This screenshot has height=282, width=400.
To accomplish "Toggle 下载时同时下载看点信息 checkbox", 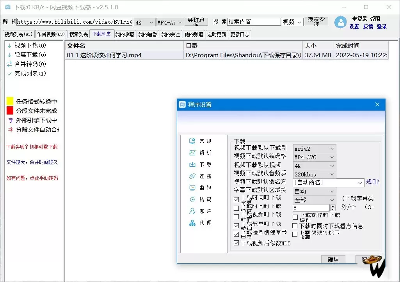I will click(295, 226).
